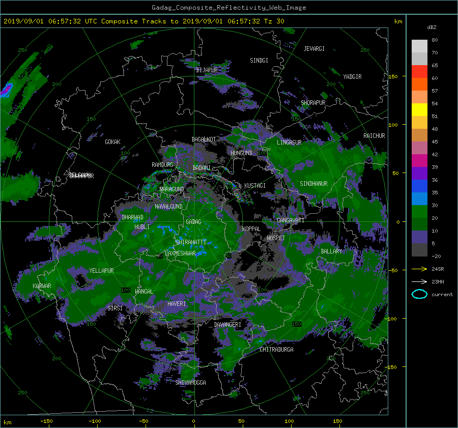Click the SHIRAHATTI city label
The height and width of the screenshot is (428, 458).
click(191, 242)
